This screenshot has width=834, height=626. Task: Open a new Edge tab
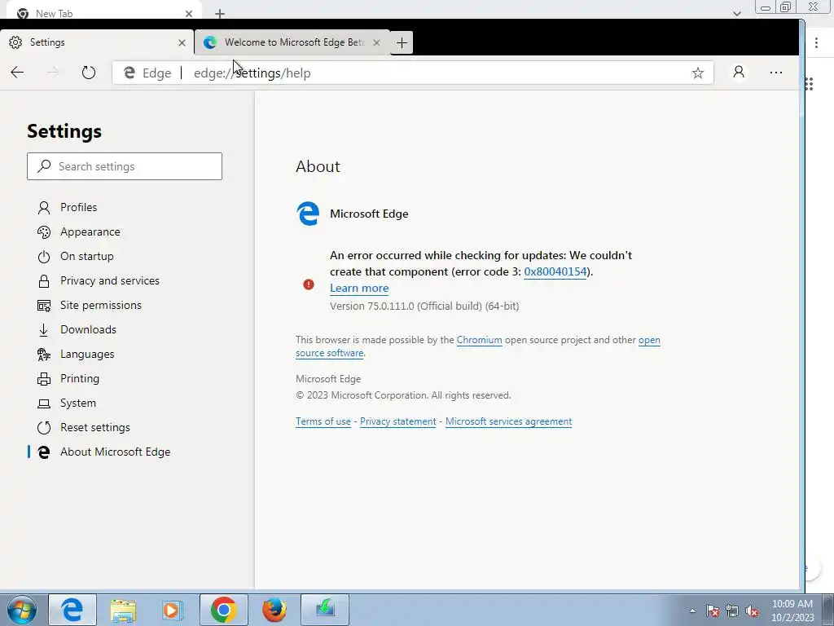[402, 42]
